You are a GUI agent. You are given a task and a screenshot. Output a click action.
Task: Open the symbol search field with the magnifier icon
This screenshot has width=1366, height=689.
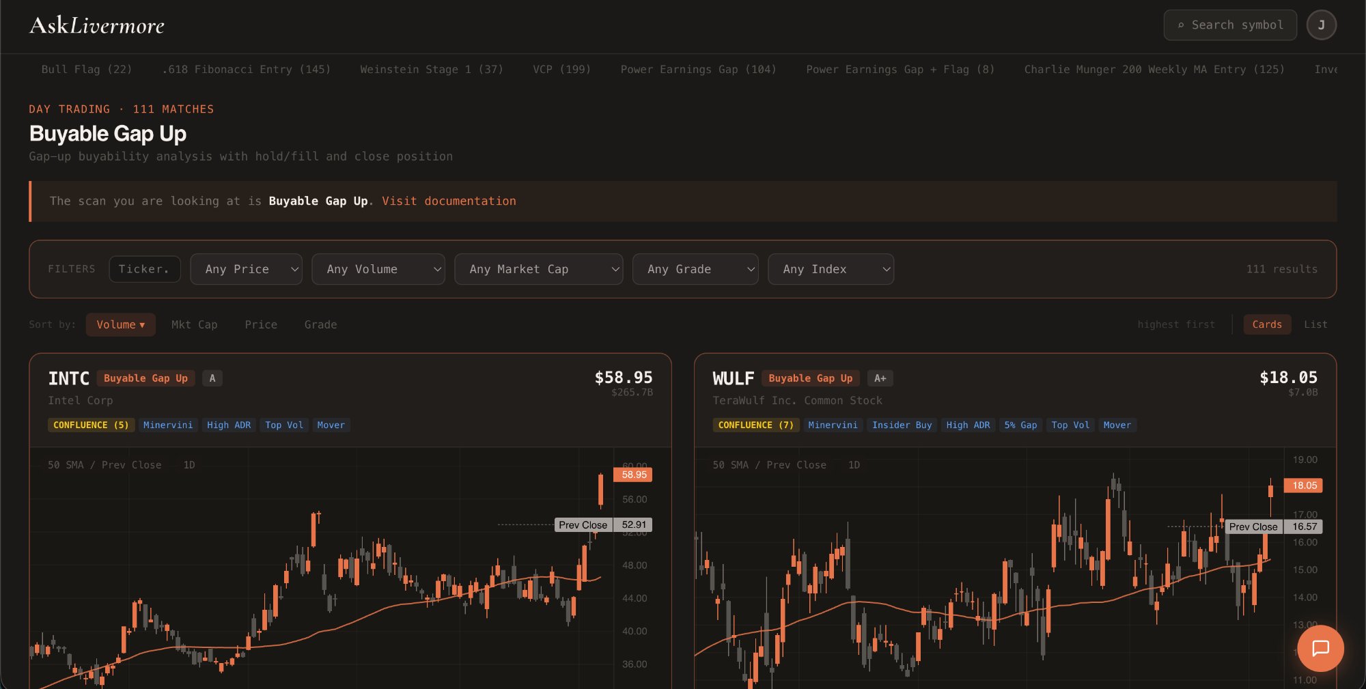pos(1229,25)
